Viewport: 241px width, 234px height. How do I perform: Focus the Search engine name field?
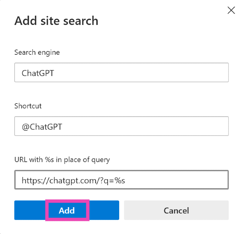(x=121, y=73)
